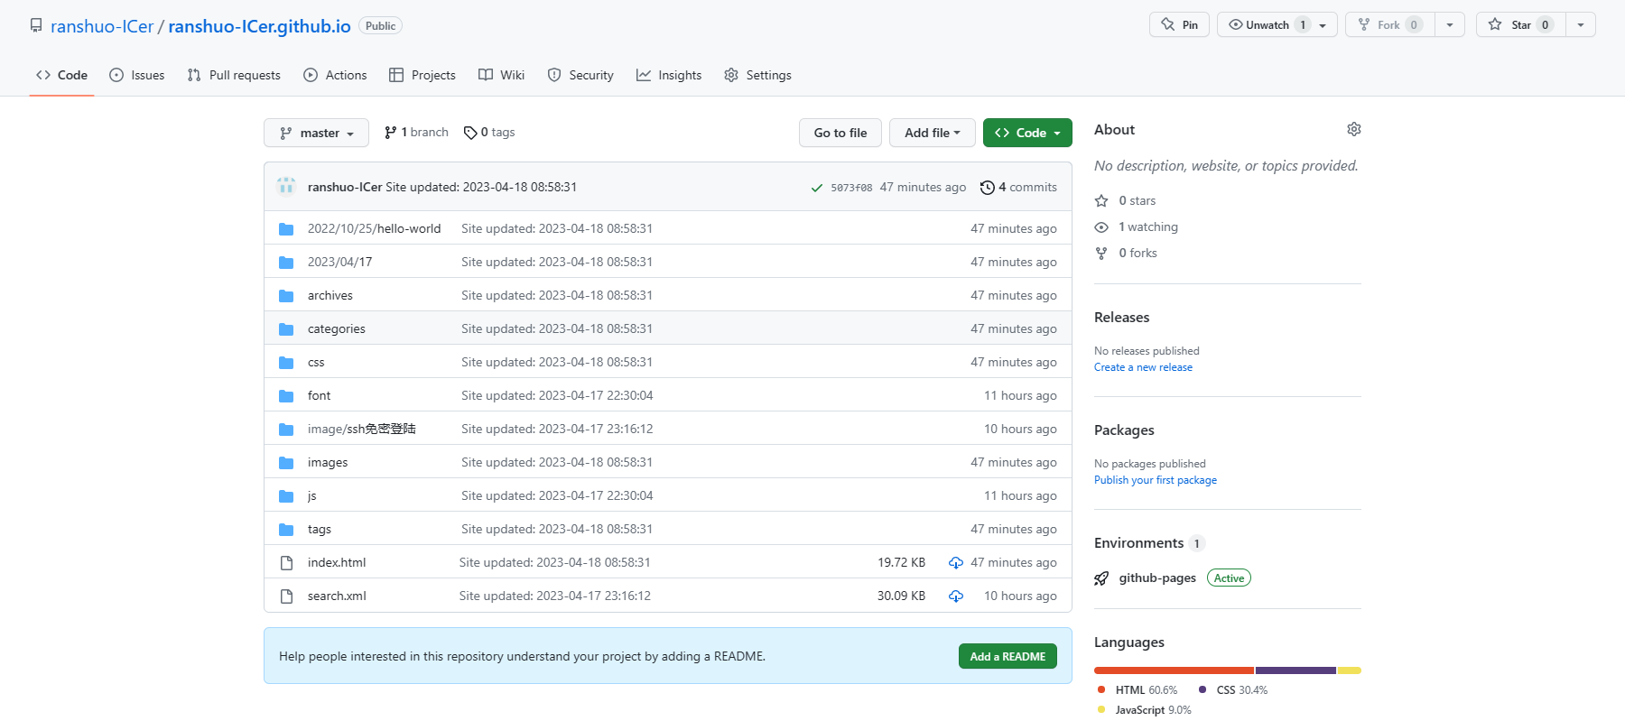1625x721 pixels.
Task: Expand the Add file dropdown
Action: click(932, 133)
